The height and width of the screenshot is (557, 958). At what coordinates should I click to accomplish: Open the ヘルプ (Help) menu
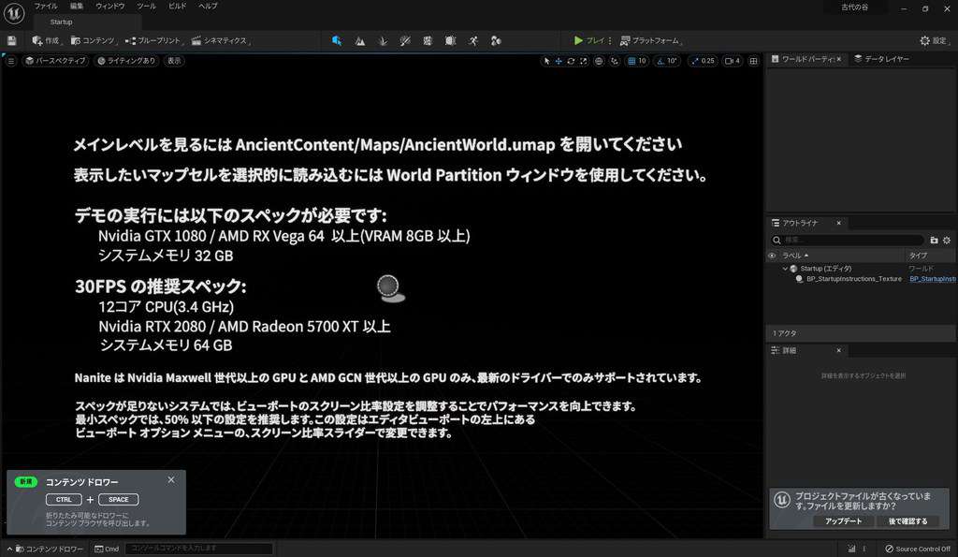[x=208, y=7]
